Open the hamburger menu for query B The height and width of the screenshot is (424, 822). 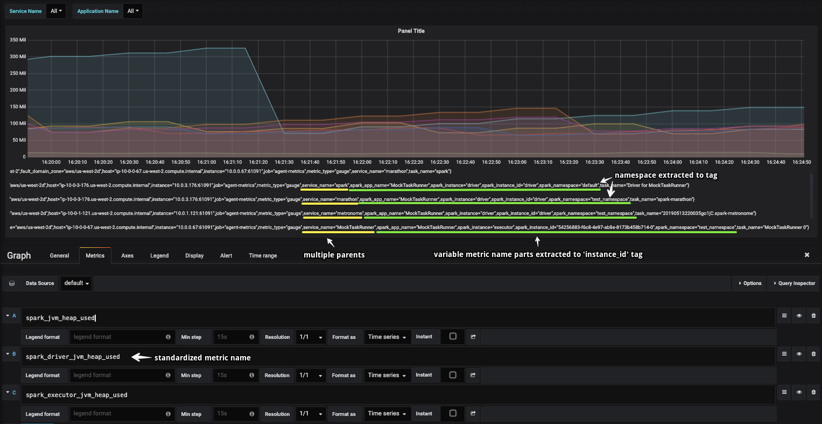tap(784, 354)
